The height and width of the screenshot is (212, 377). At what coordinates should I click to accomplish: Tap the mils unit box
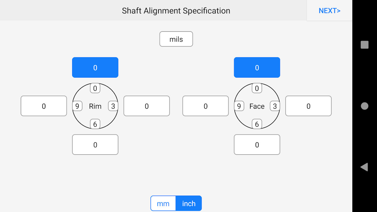176,39
